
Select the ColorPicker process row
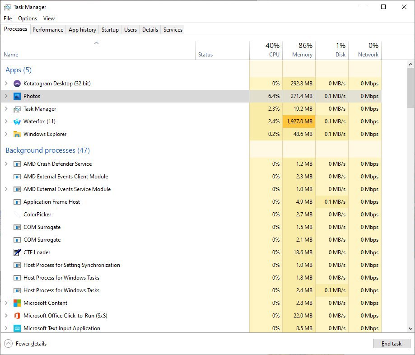click(x=191, y=215)
